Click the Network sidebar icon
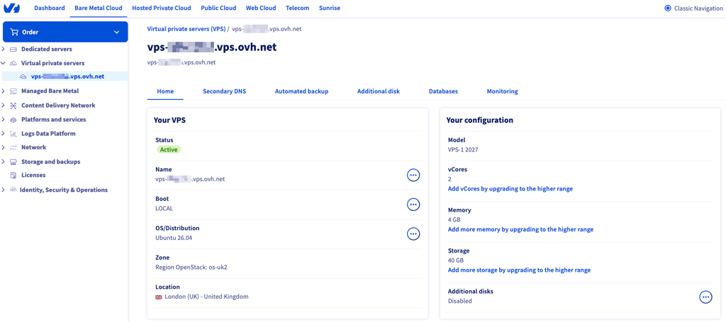 click(x=13, y=147)
